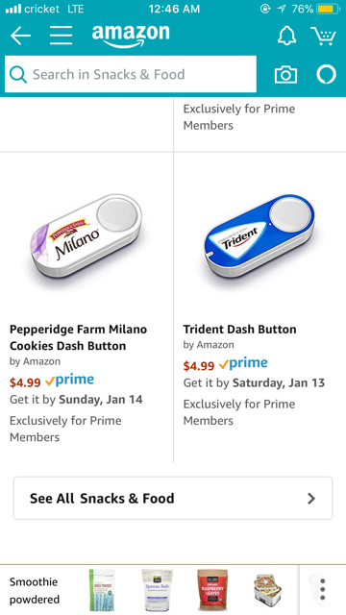Open three-dot more options in bottom bar

[323, 589]
